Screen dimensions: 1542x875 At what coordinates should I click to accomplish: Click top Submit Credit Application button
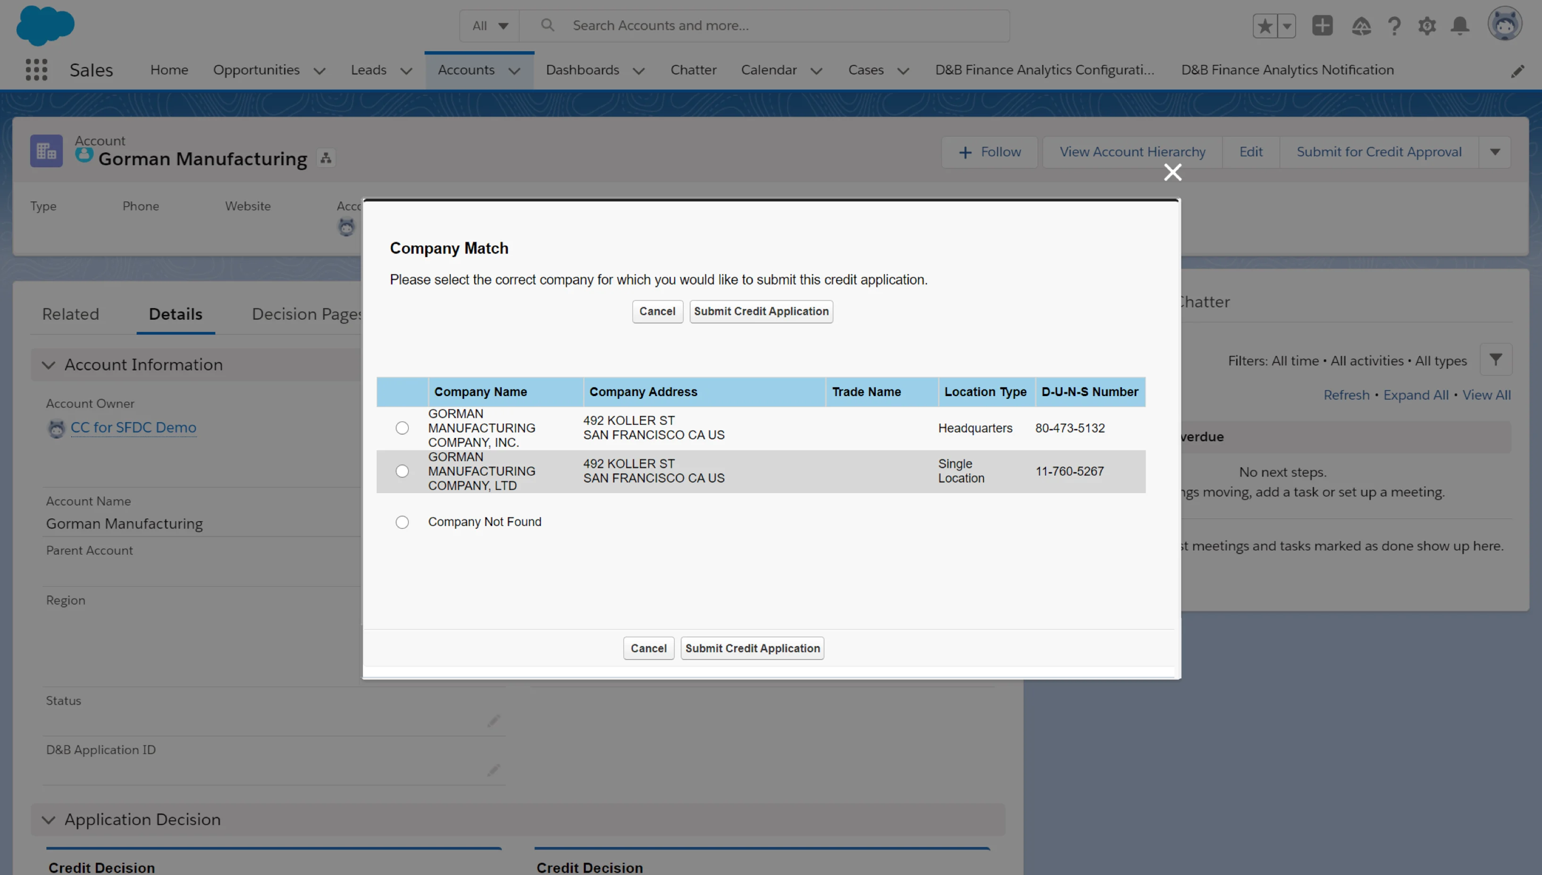coord(761,311)
